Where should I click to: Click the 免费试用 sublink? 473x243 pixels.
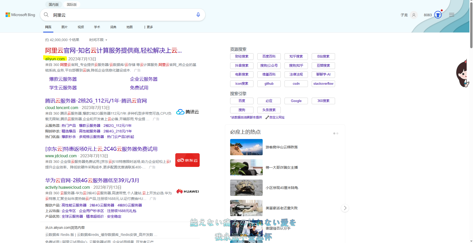(x=139, y=88)
